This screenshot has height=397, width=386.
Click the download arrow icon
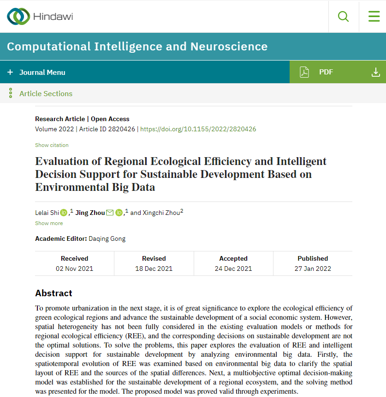[376, 72]
